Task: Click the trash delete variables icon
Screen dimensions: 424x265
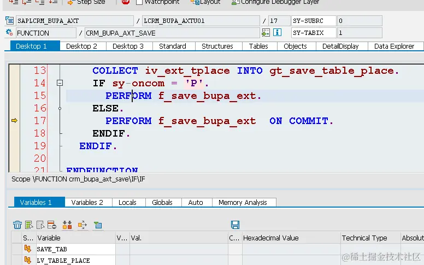Action: point(17,225)
